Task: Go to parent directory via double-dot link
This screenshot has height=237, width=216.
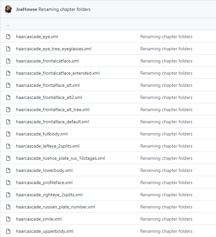Action: 8,25
